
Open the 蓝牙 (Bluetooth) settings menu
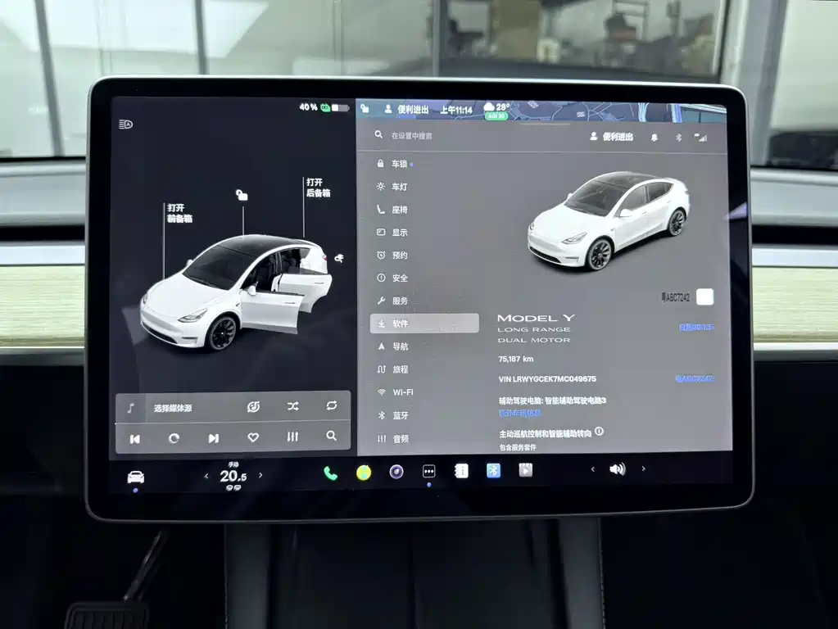pos(394,415)
